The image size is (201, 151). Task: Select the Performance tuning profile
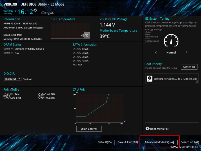point(152,37)
